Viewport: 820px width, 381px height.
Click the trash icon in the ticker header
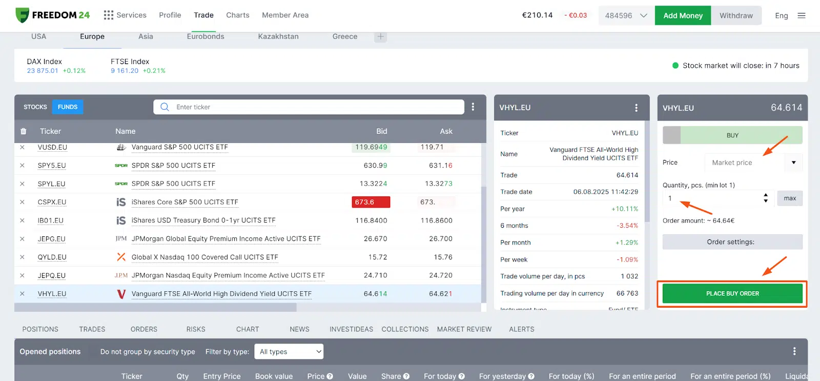pos(23,131)
